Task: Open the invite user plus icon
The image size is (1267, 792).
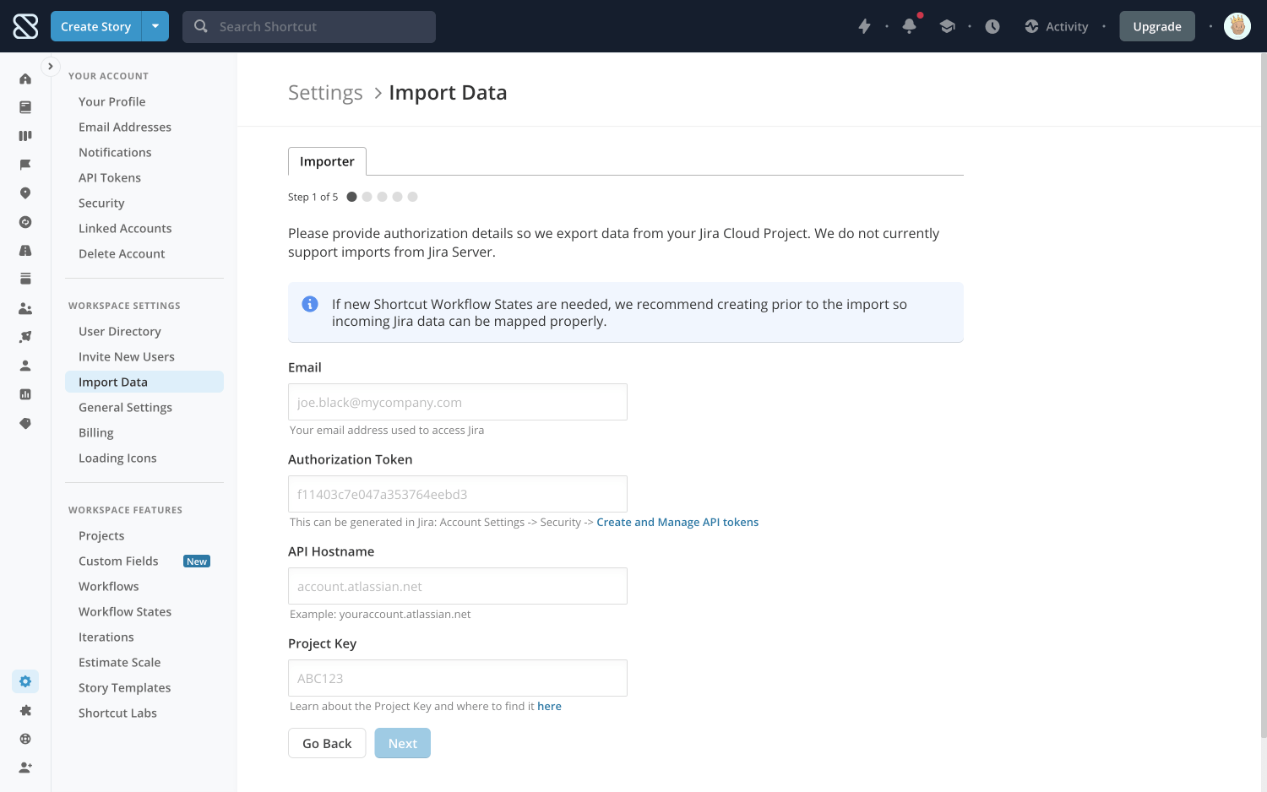Action: click(25, 768)
